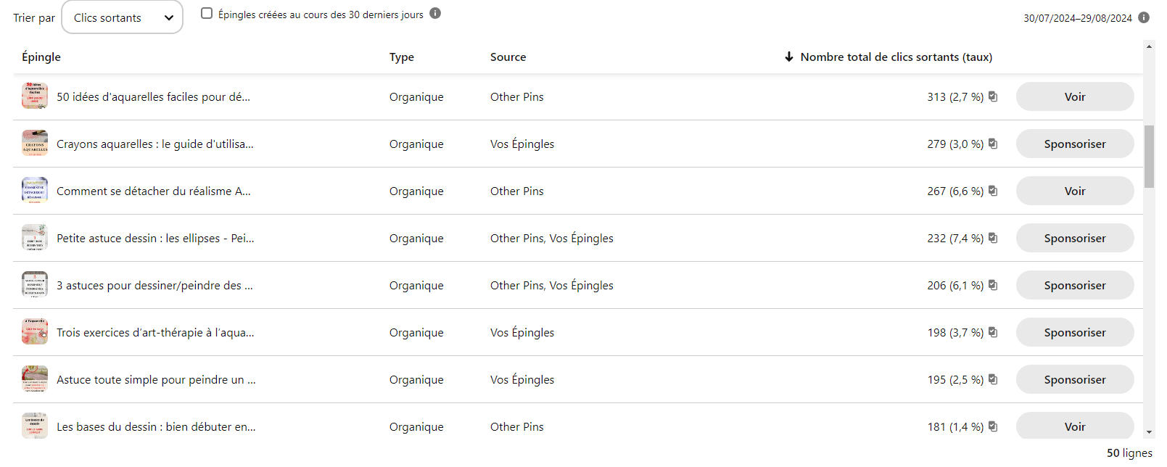
Task: Click copy icon next to 267 (6,6 %)
Action: (x=993, y=191)
